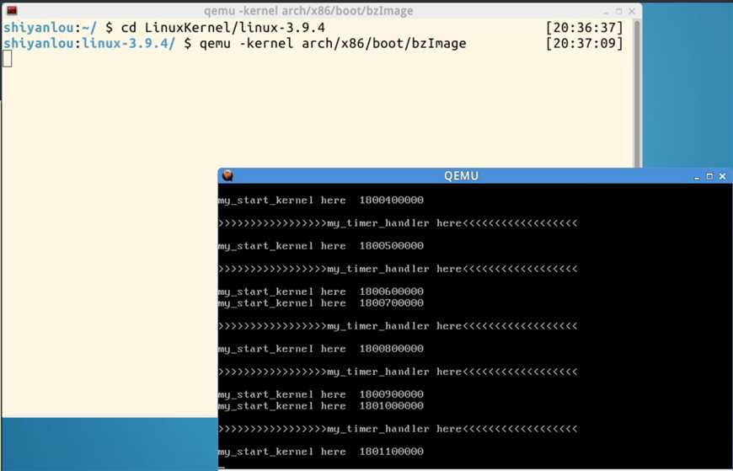This screenshot has height=471, width=733.
Task: Click the terminal vertical scrollbar
Action: pos(637,94)
